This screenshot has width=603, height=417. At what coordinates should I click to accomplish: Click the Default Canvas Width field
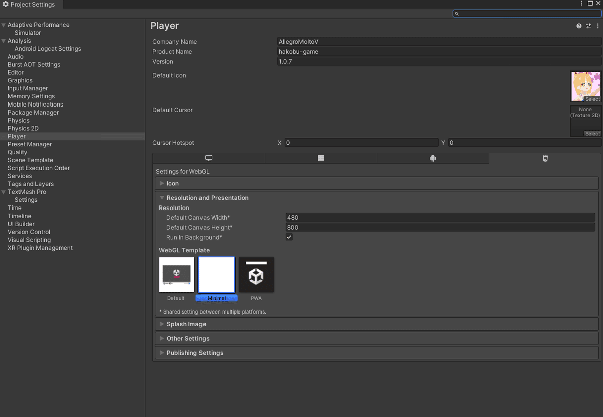pos(440,218)
